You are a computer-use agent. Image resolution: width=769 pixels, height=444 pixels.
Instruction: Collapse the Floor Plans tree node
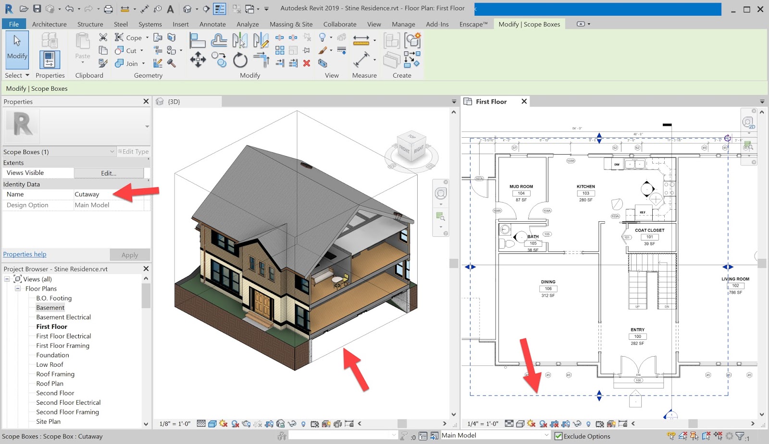(18, 288)
